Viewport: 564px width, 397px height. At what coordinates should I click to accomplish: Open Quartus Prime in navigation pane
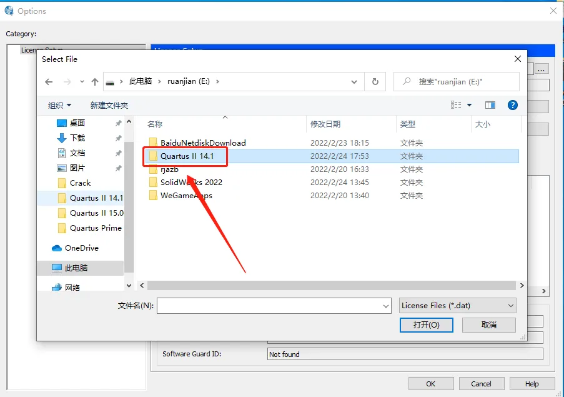coord(96,228)
